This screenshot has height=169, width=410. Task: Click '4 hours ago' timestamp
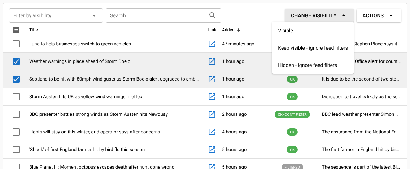(x=234, y=132)
